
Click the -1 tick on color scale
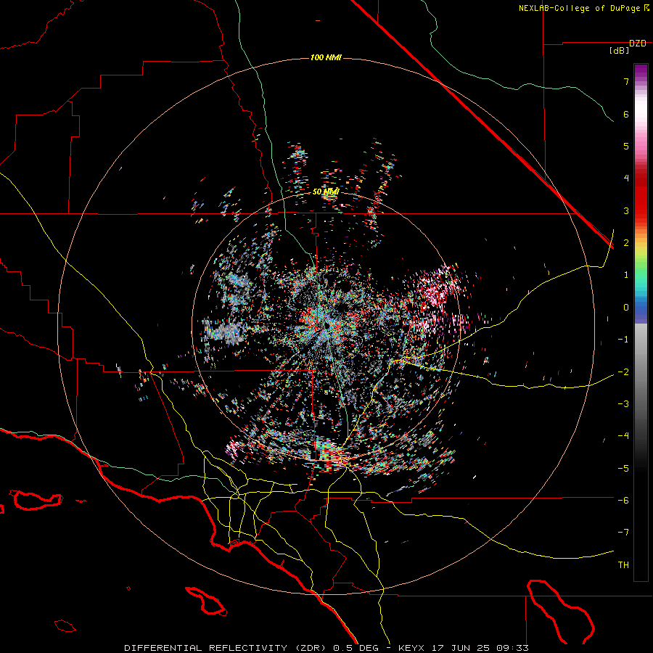click(623, 340)
